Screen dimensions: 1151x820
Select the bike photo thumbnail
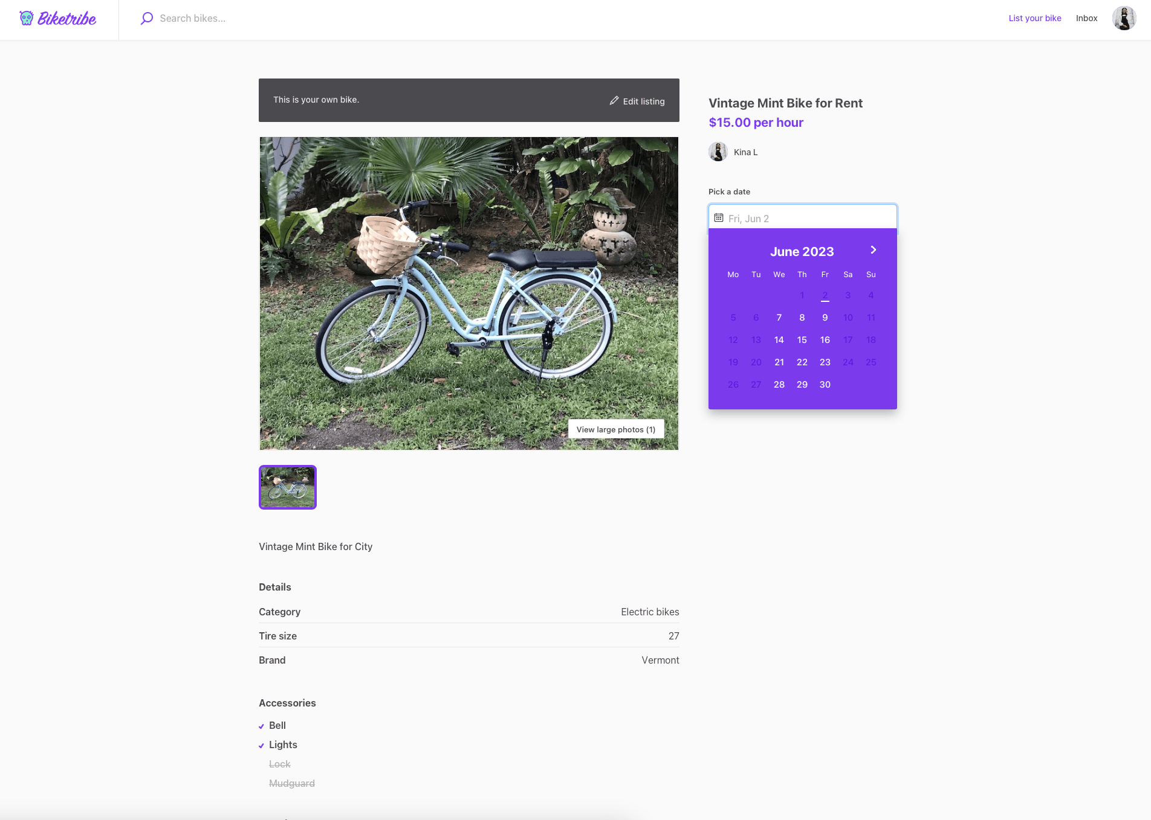(288, 487)
